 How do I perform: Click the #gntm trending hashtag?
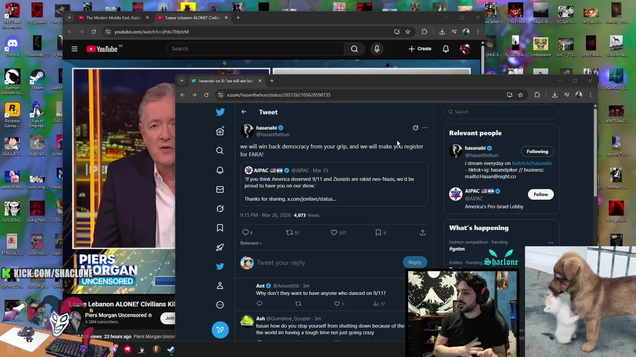[x=457, y=249]
